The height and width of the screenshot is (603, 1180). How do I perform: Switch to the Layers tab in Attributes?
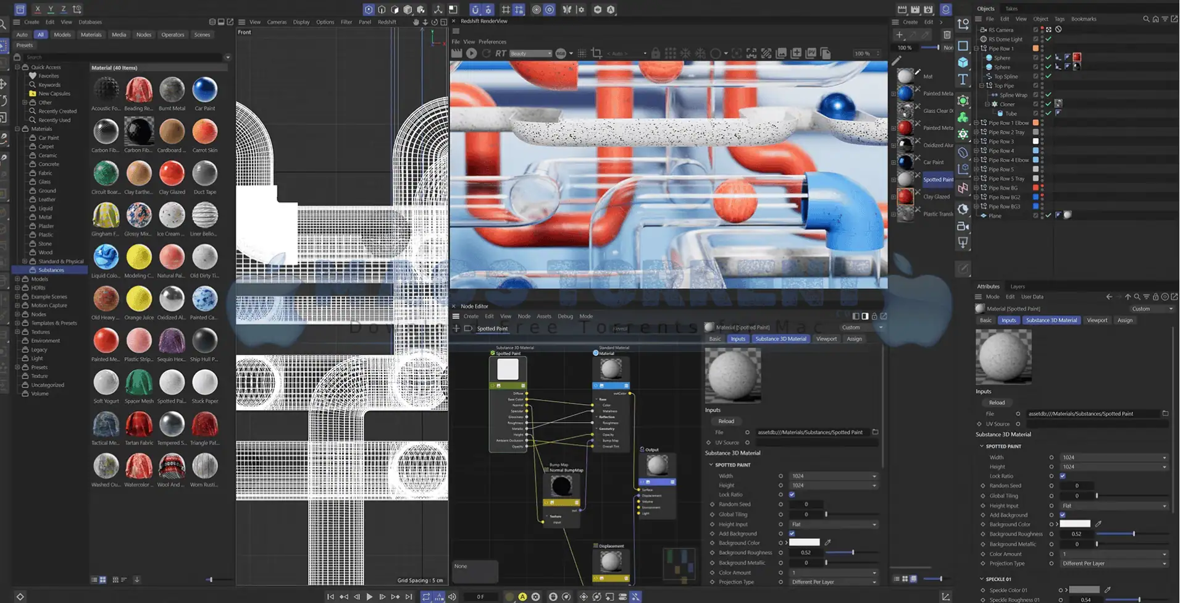[1018, 287]
